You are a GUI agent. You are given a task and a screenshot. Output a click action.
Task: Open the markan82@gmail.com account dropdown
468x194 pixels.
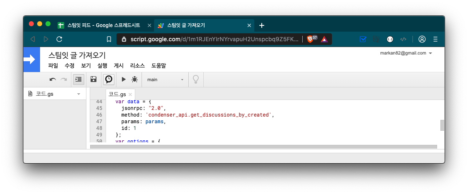point(430,53)
